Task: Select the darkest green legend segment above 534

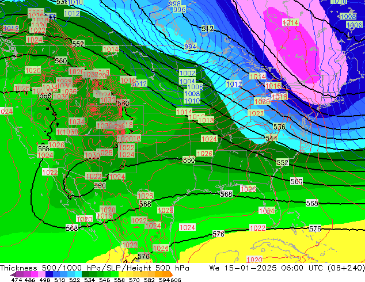Action: [85, 275]
